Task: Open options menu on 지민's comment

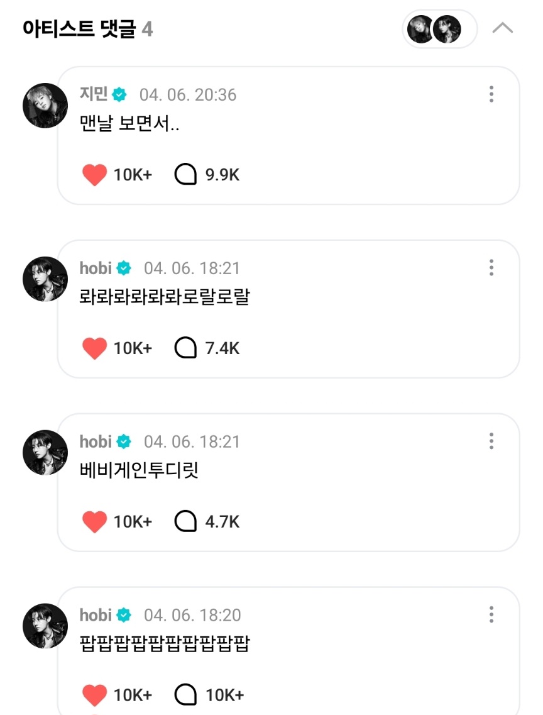Action: pos(491,94)
